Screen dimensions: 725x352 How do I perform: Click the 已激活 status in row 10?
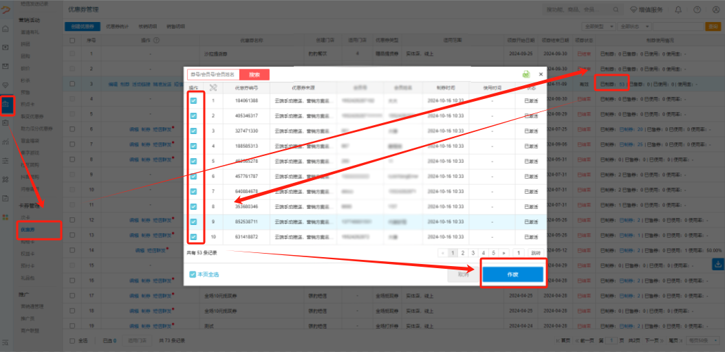pos(530,237)
